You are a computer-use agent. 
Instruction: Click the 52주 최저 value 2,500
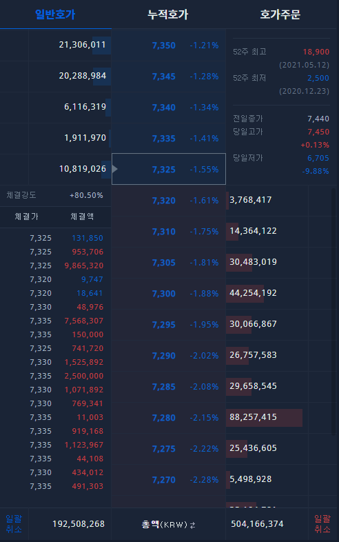(x=318, y=79)
